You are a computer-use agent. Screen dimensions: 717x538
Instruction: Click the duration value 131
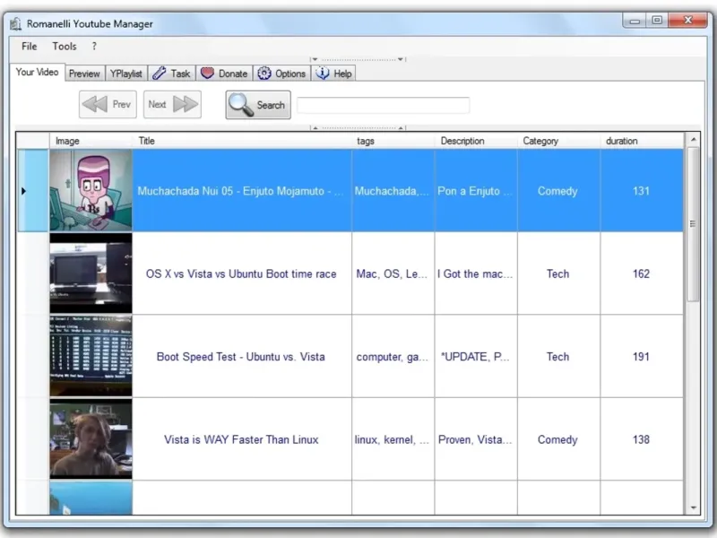tap(641, 191)
